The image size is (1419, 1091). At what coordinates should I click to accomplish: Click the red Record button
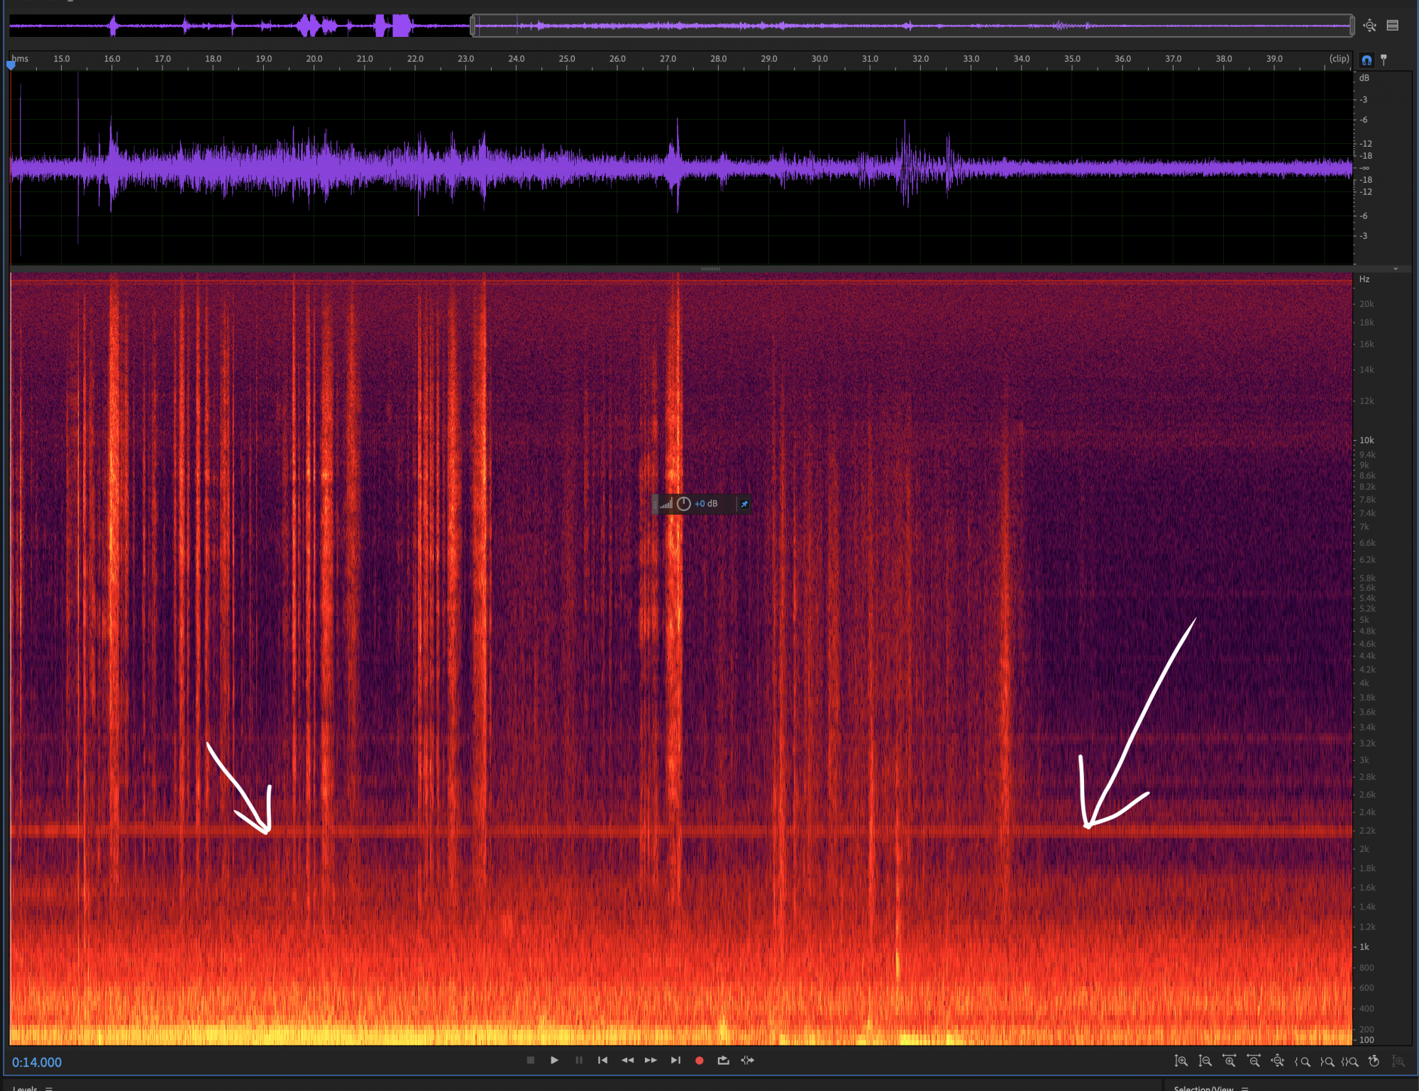pyautogui.click(x=699, y=1061)
